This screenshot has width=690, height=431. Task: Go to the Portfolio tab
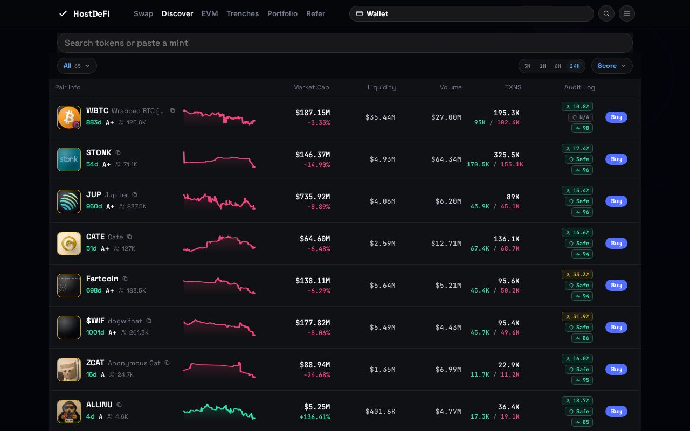pos(282,13)
